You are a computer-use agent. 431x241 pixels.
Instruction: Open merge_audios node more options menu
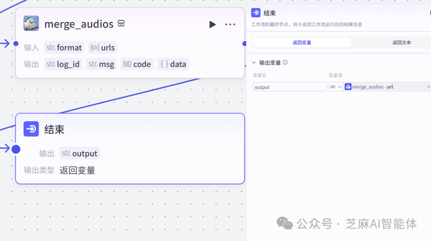pos(230,24)
